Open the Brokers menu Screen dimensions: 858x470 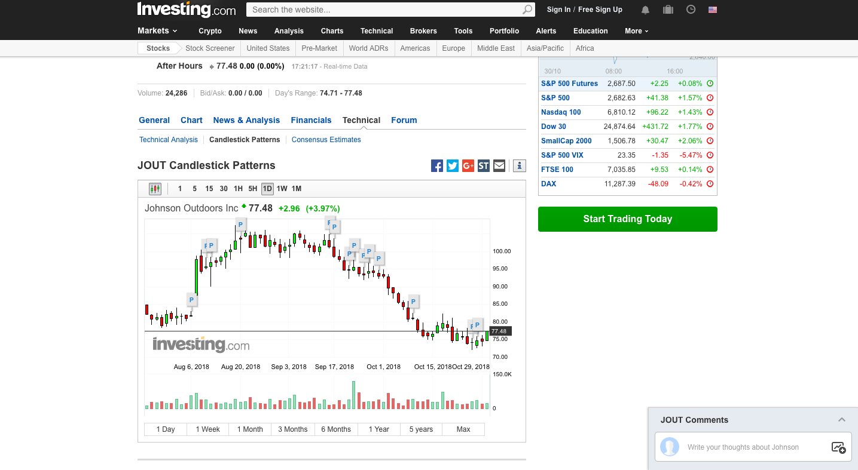point(423,31)
